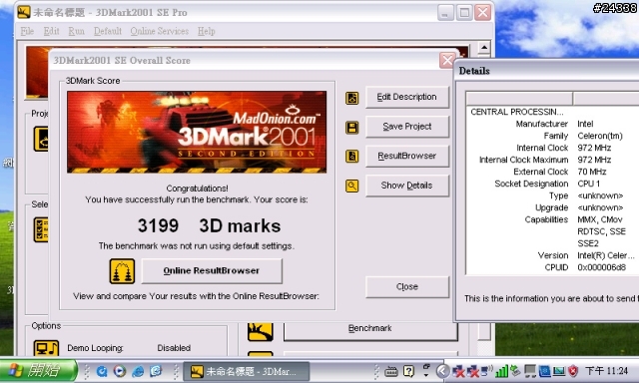Click the Demo Looping options icon
The height and width of the screenshot is (383, 639).
(x=46, y=348)
